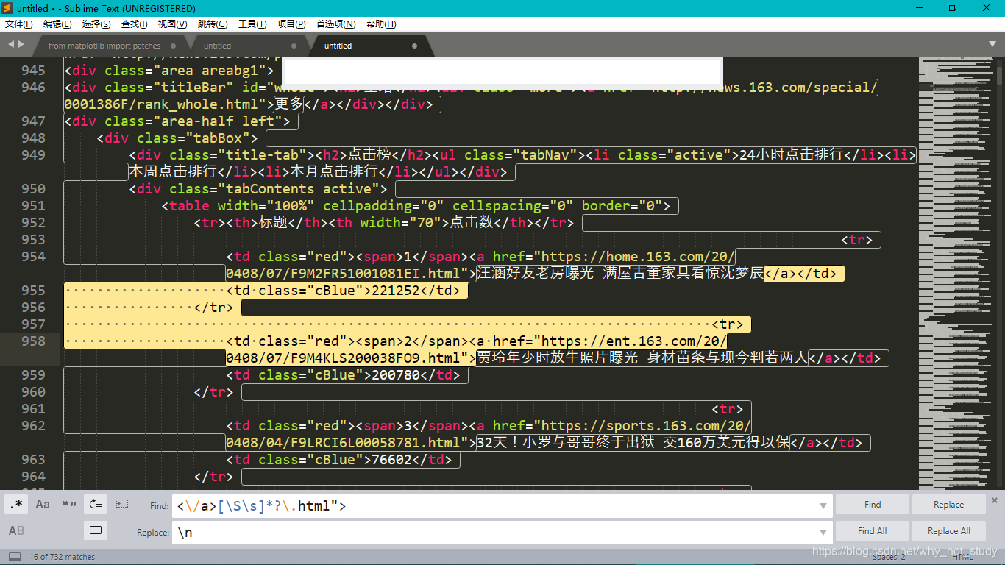Open the HTML syntax selector in status bar
The image size is (1005, 565).
click(x=962, y=557)
